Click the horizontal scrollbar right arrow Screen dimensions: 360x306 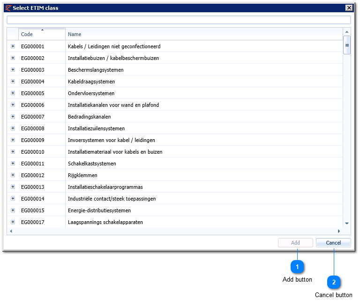coord(339,231)
